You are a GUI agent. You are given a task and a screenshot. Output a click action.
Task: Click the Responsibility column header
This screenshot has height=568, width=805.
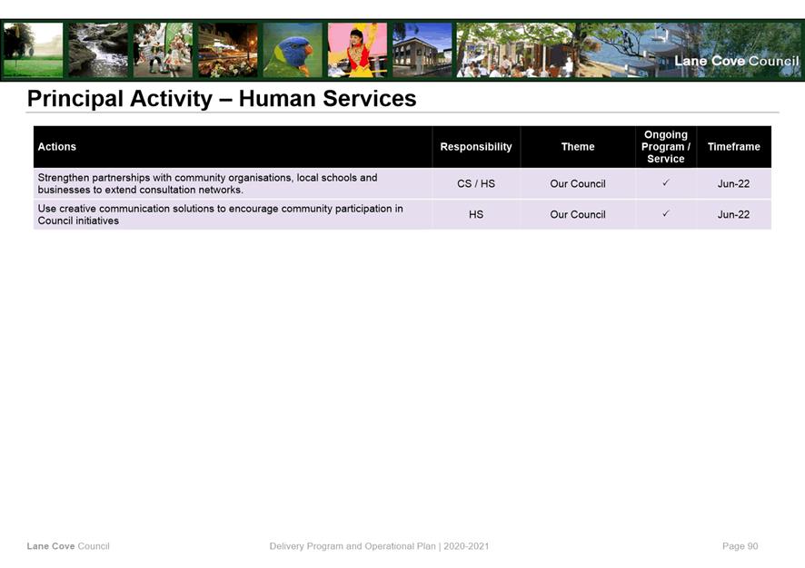(x=476, y=147)
